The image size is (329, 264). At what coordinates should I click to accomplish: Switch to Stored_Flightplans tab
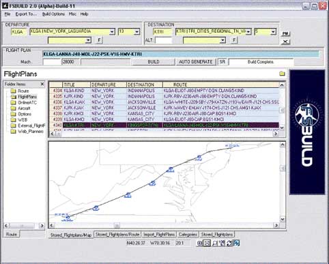pos(217,234)
